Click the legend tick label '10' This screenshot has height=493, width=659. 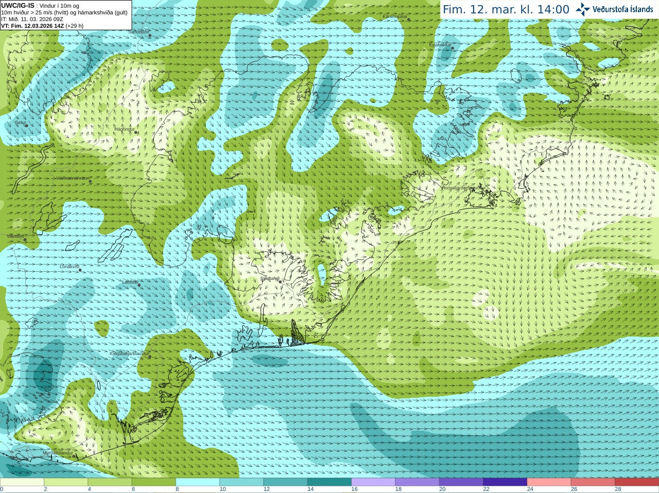click(x=223, y=489)
